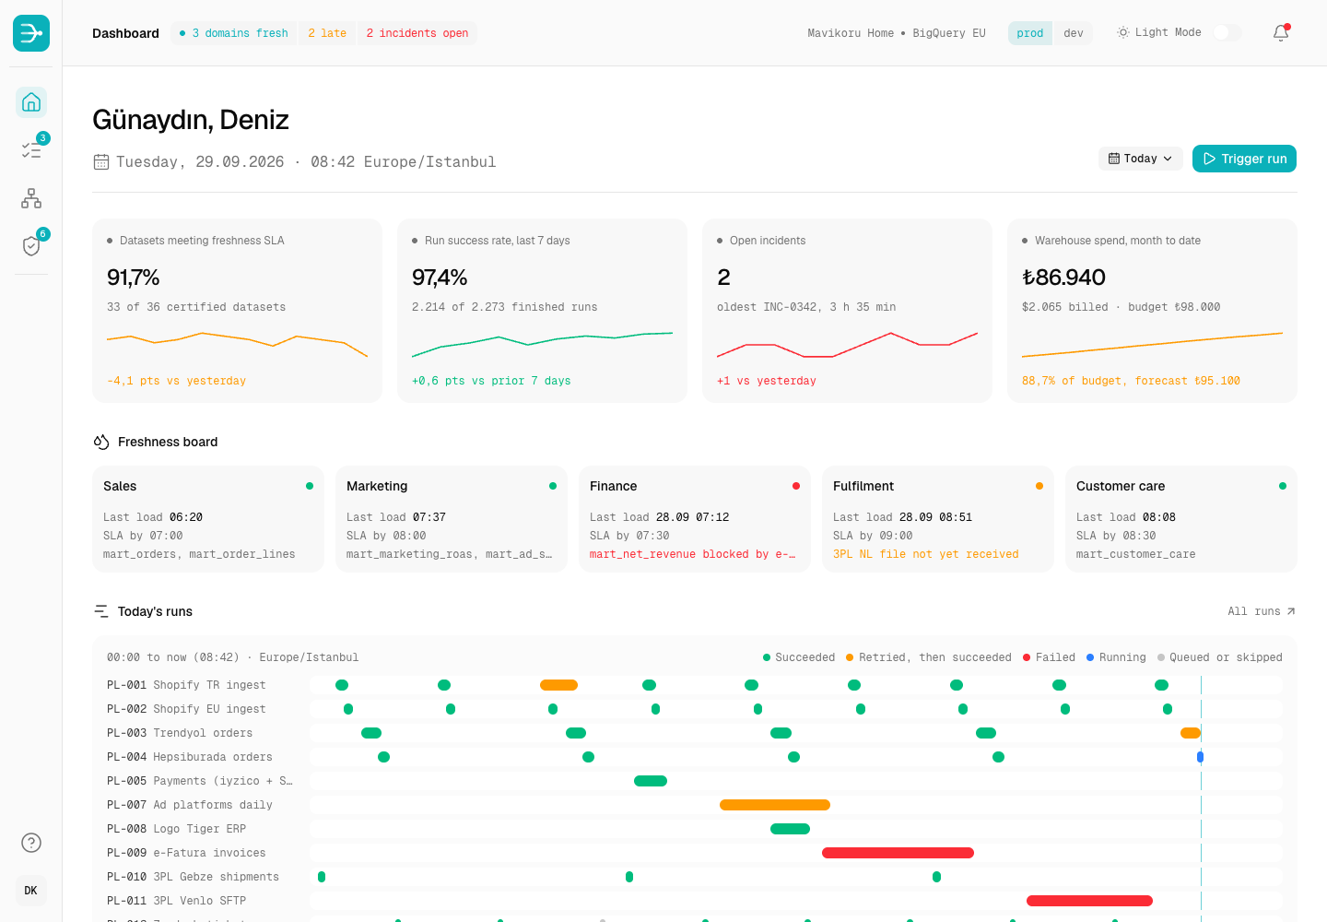Screen dimensions: 1327x922
Task: Click '88,7% of budget, forecast ₺95.100' text
Action: tap(1131, 381)
